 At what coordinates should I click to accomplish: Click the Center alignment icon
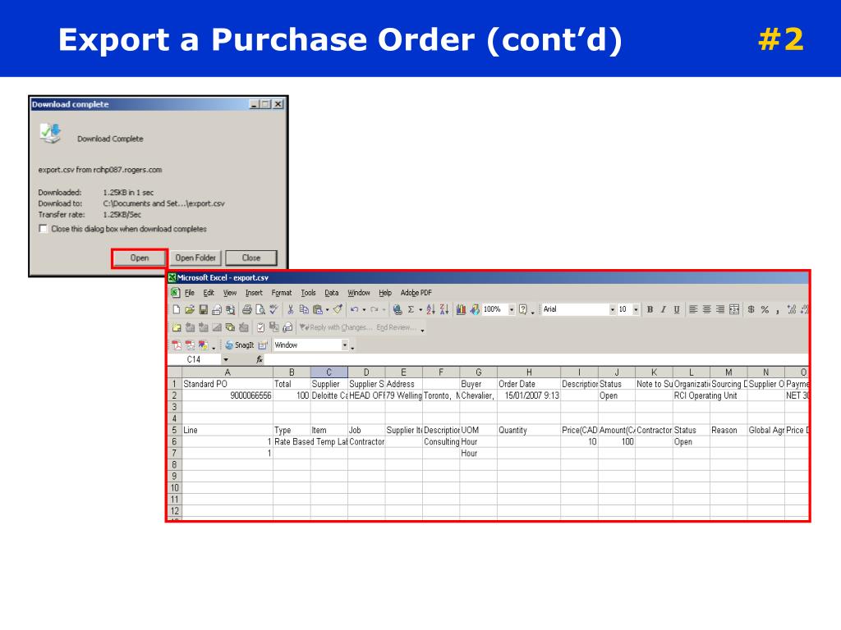click(x=707, y=309)
